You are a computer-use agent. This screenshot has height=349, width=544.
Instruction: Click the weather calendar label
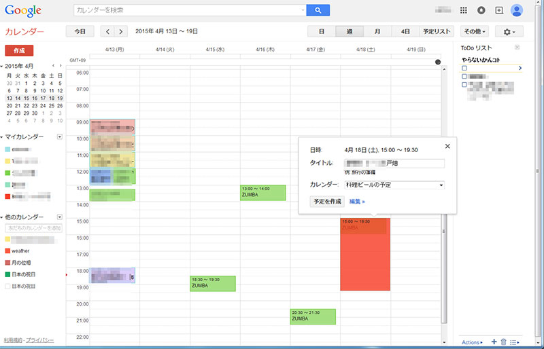click(x=20, y=251)
